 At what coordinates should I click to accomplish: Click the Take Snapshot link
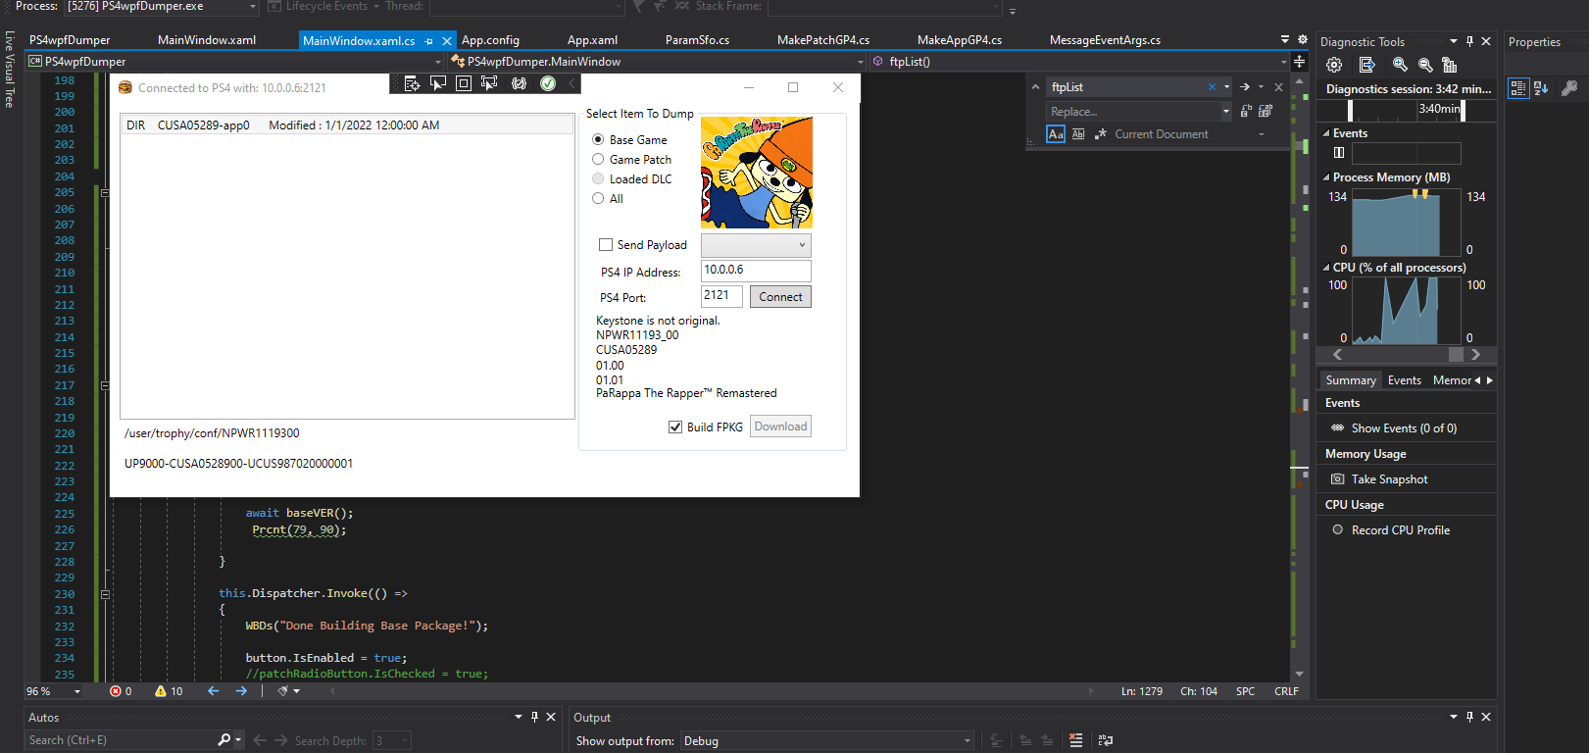(1389, 479)
